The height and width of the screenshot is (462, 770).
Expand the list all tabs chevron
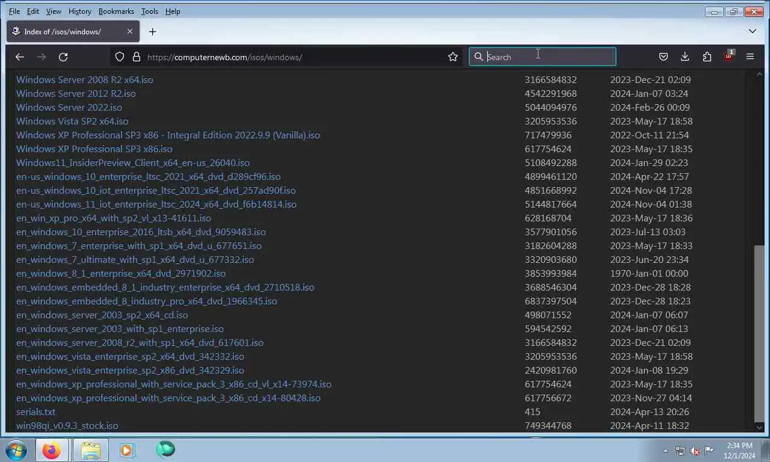[x=753, y=31]
